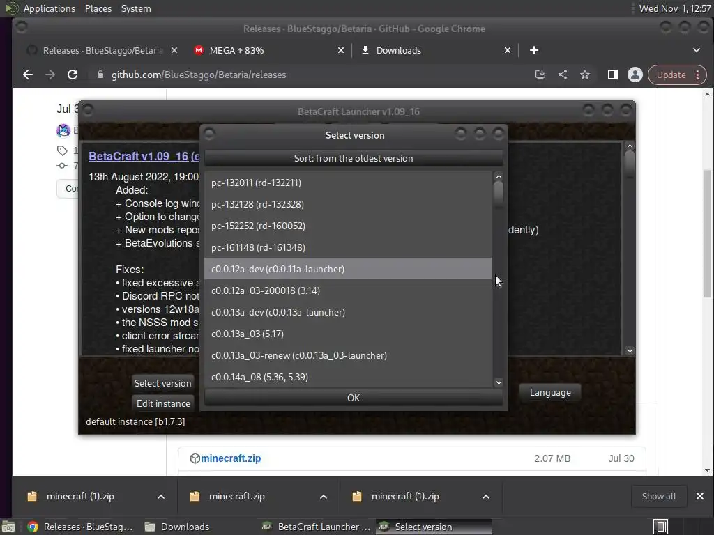Screen dimensions: 714x535
Task: Go forward in Chrome history
Action: point(50,75)
